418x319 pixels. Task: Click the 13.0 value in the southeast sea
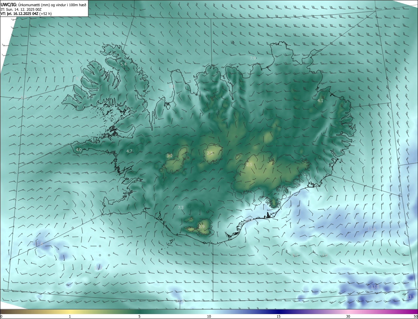coord(375,287)
